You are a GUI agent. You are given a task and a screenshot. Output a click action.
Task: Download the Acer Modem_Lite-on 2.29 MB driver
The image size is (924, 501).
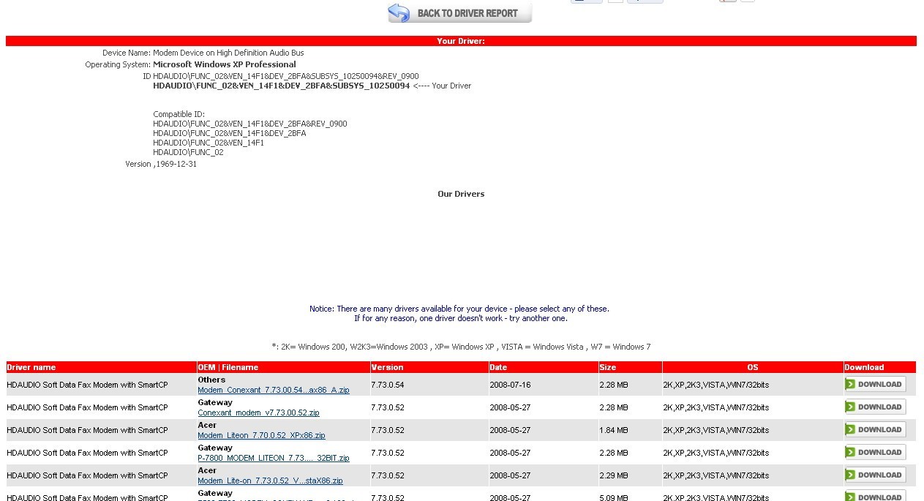click(x=875, y=475)
